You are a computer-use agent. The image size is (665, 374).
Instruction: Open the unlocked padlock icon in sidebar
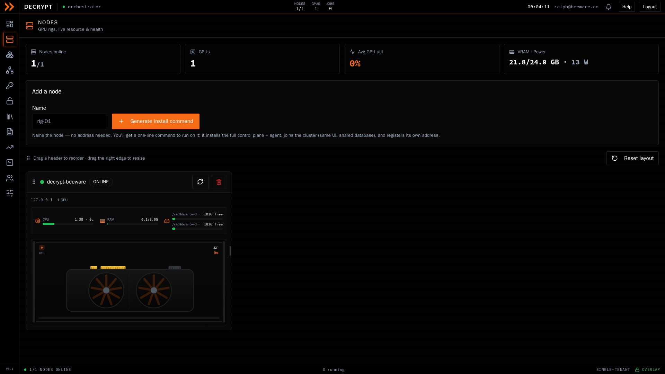pos(10,101)
